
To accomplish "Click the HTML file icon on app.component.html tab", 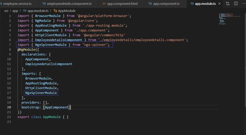I will 104,4.
